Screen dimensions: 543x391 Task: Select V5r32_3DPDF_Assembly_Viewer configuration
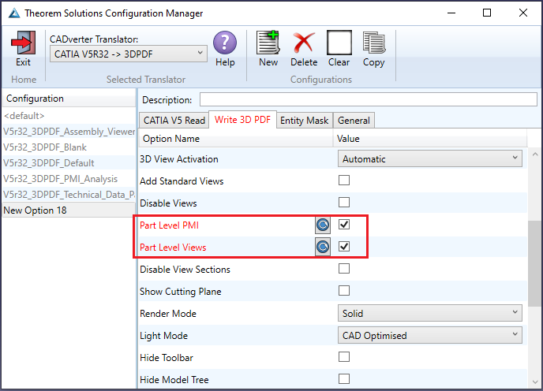tap(69, 132)
